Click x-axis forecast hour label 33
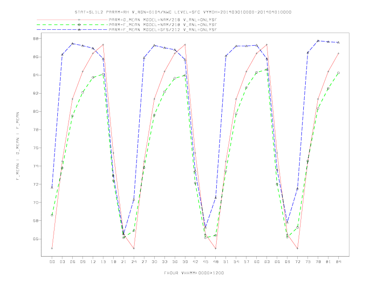Image resolution: width=369 pixels, height=285 pixels. tap(165, 262)
